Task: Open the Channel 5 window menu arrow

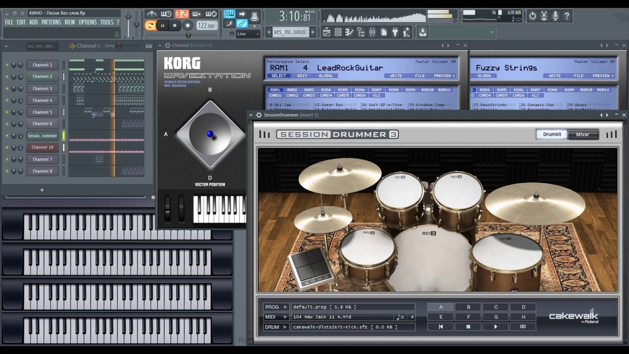Action: (161, 46)
